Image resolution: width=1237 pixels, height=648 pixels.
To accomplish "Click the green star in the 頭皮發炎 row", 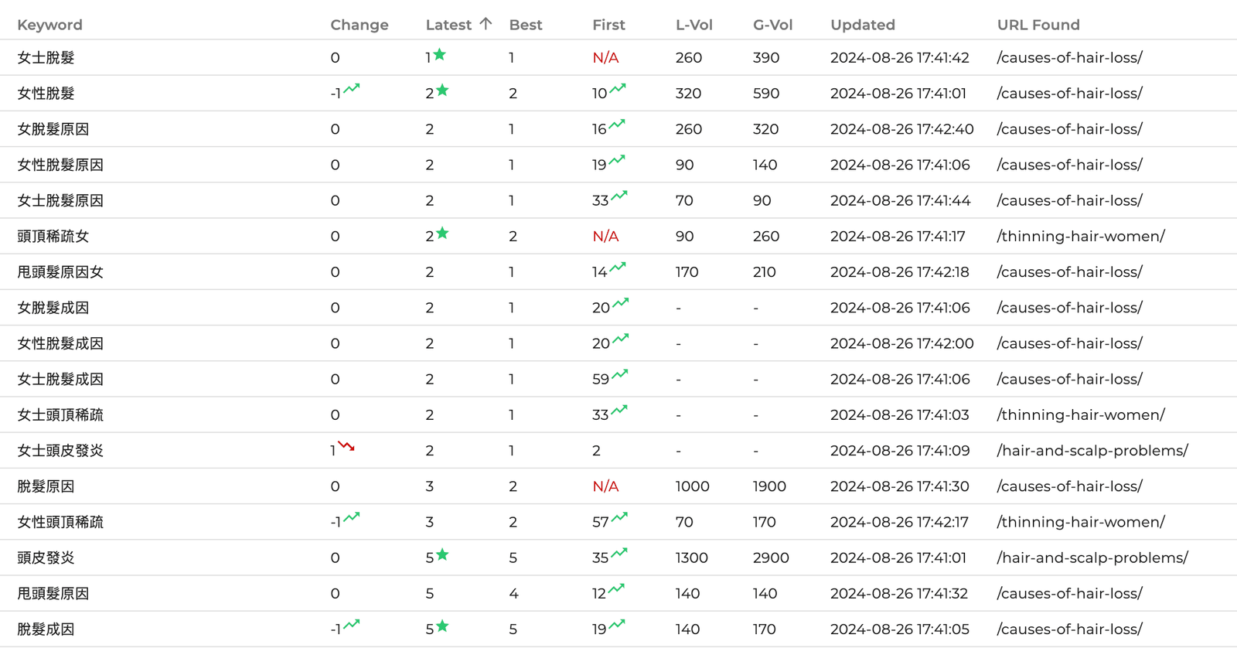I will 442,554.
